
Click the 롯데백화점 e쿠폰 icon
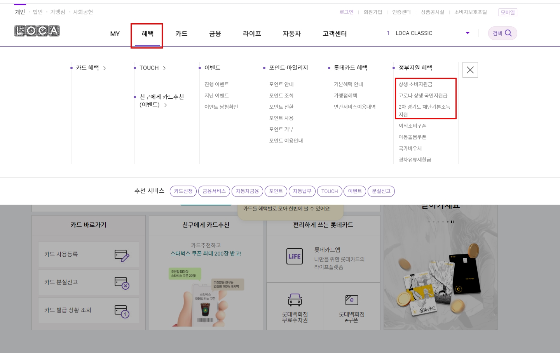(x=352, y=300)
